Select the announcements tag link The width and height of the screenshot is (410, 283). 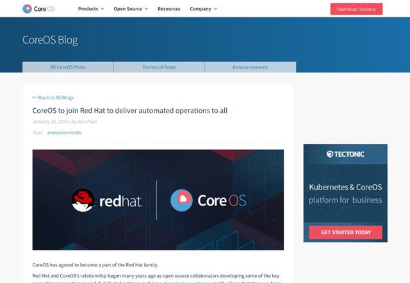click(64, 133)
